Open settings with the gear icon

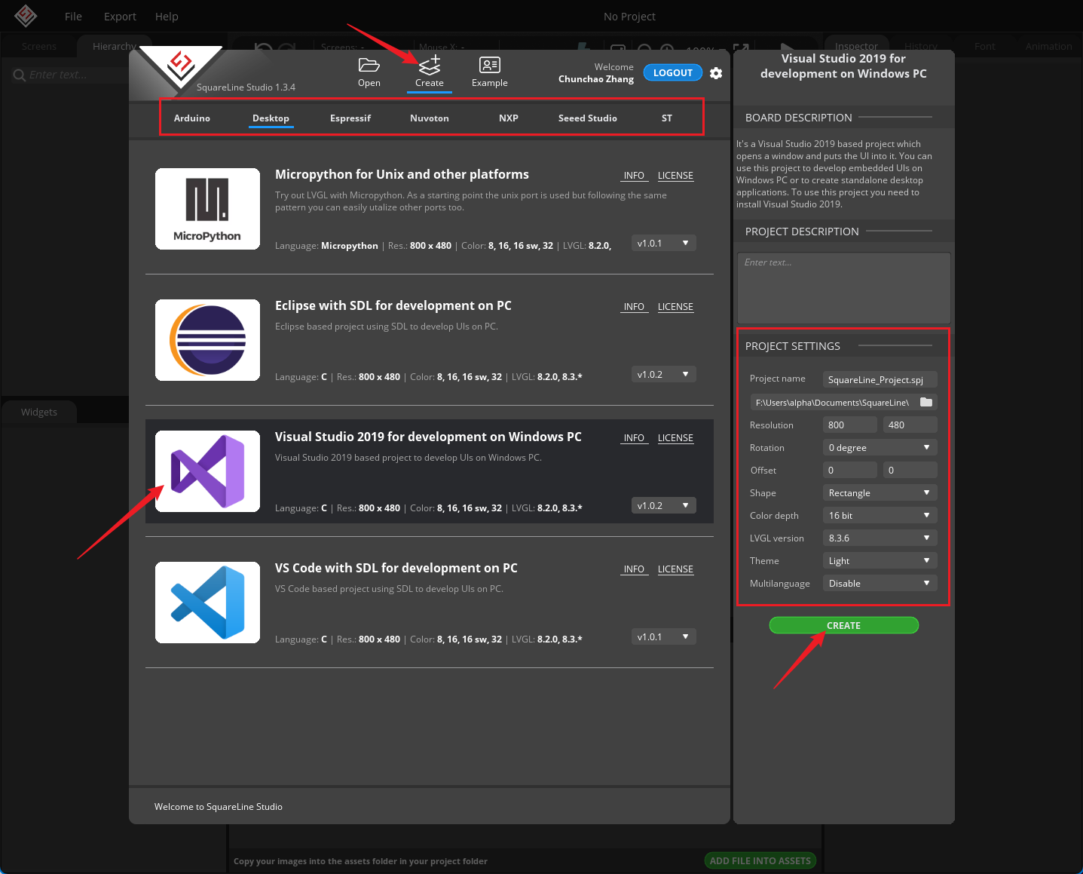coord(715,73)
